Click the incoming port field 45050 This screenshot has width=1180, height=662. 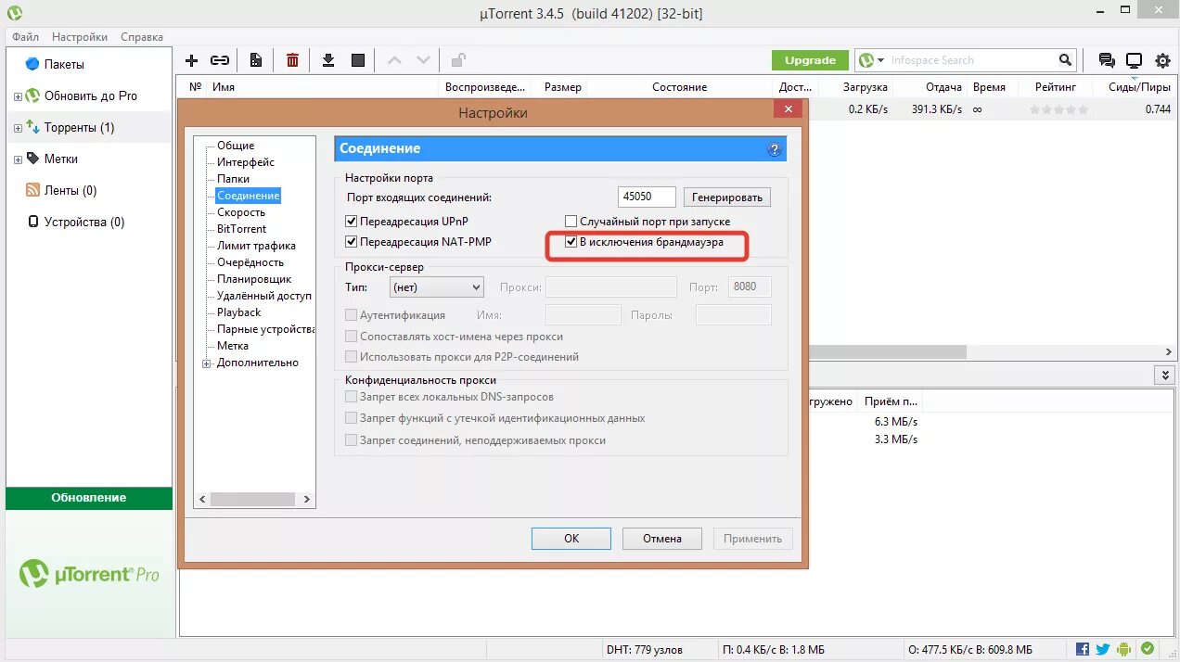647,197
